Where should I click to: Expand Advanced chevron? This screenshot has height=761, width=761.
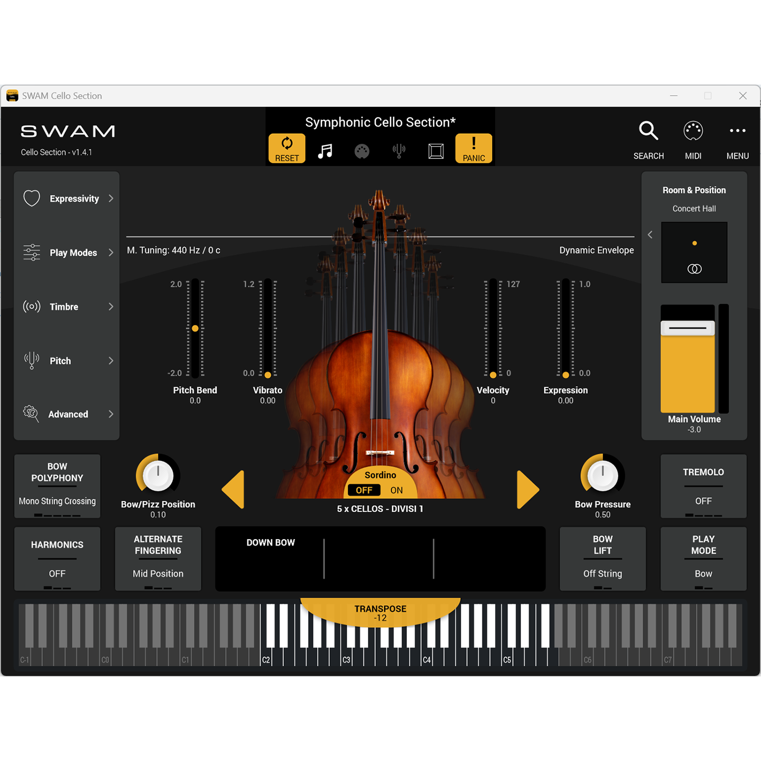click(111, 414)
